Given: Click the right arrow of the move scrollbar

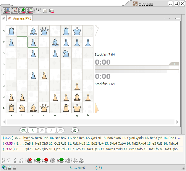Looking at the screenshot, I should (177, 122).
